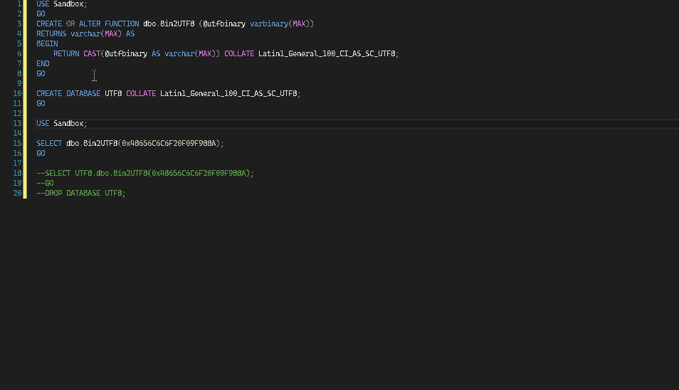Click 'RETURN CAST(@utfbinary' on line 6
Viewport: 679px width, 390px height.
[x=100, y=53]
